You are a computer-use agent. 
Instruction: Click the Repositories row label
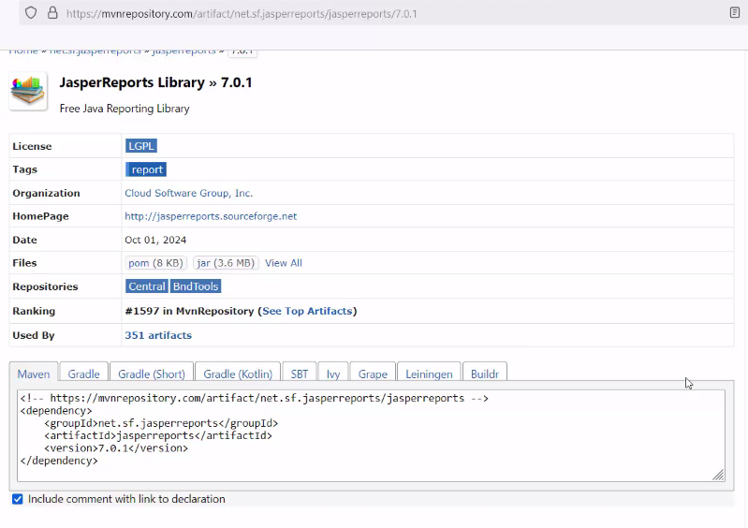coord(45,286)
